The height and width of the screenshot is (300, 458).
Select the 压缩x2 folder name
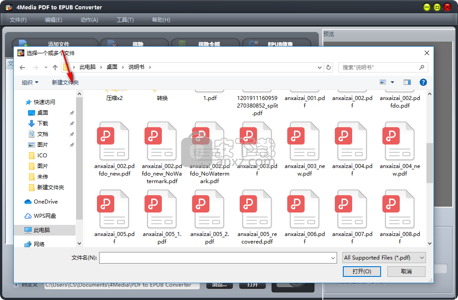(x=115, y=98)
